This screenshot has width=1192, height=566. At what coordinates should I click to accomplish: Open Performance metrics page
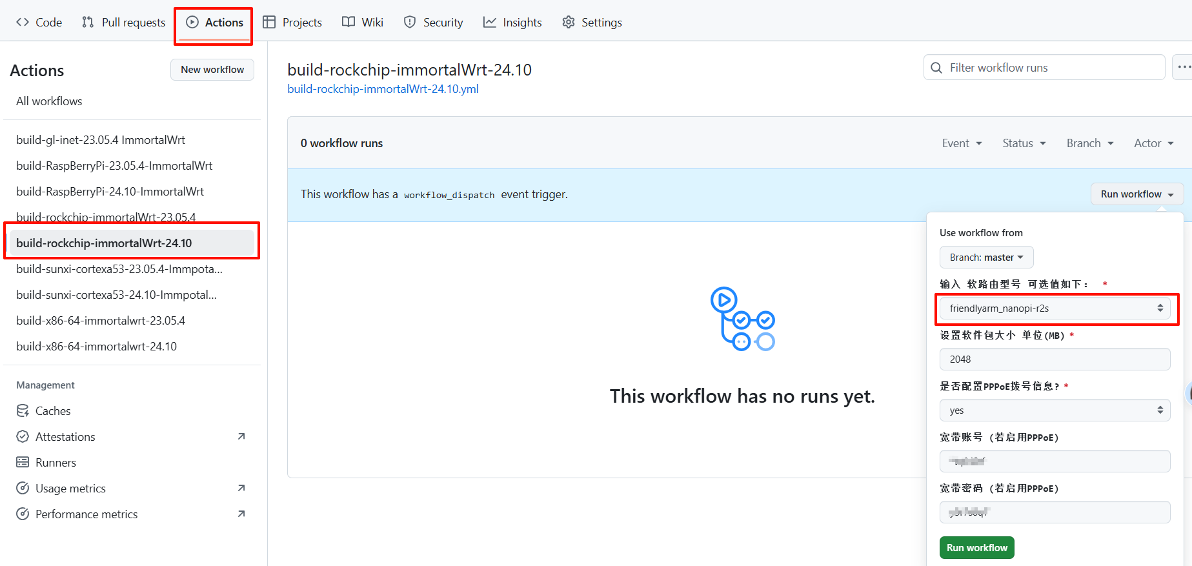86,514
